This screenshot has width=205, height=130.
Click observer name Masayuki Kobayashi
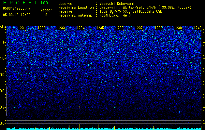click(x=117, y=4)
